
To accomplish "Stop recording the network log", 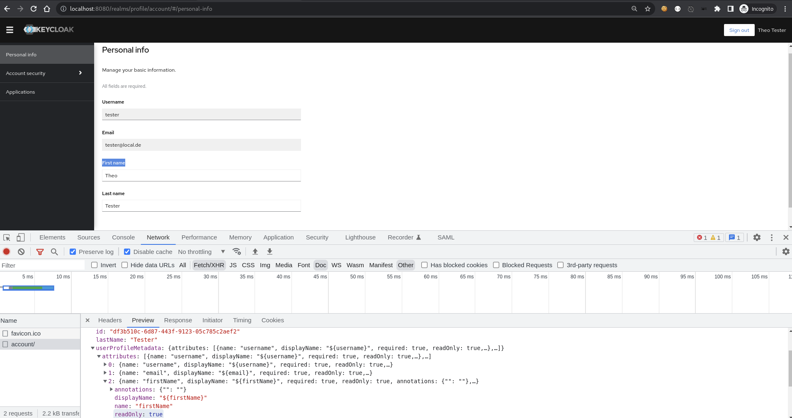I will 6,251.
